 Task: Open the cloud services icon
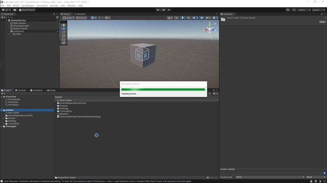[15, 10]
